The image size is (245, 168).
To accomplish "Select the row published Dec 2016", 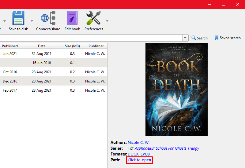I will (x=54, y=81).
